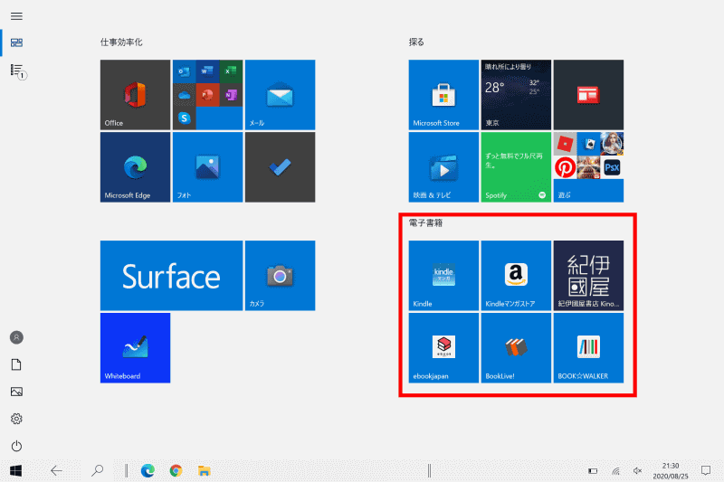Screen dimensions: 724x482
Task: Open the 映画 & テレビ tile
Action: tap(443, 167)
